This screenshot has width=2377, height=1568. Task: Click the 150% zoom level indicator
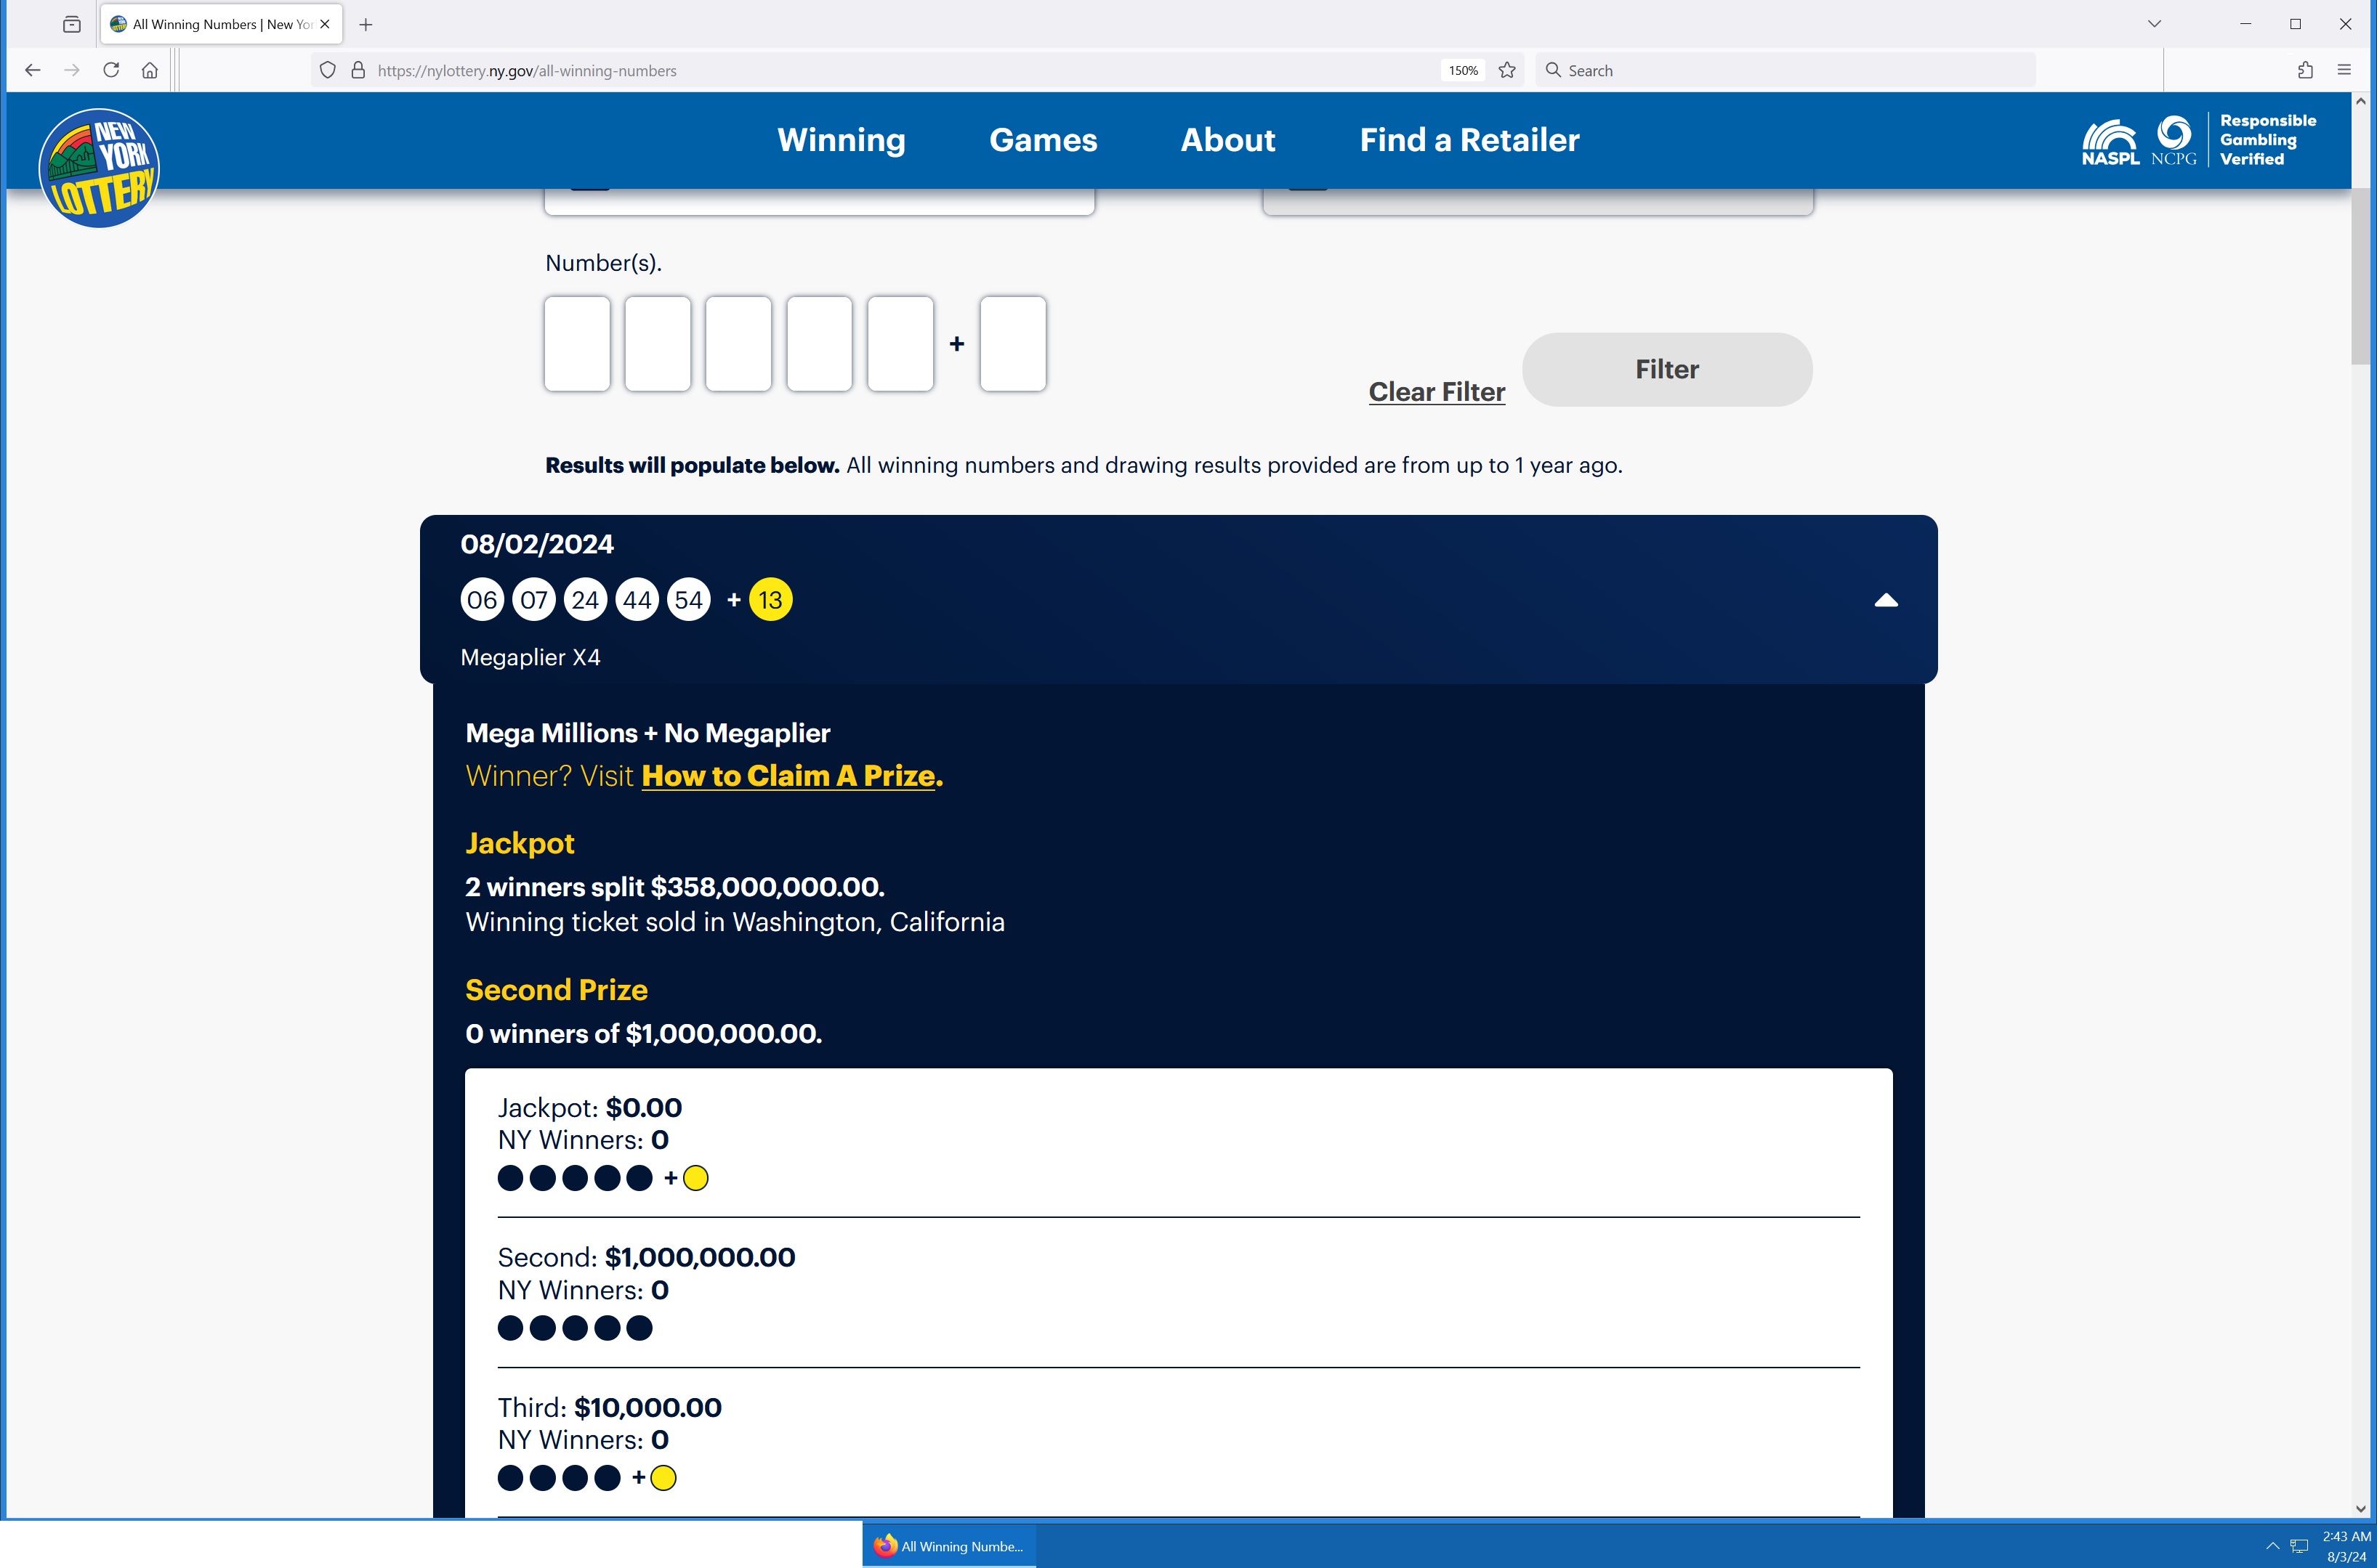point(1463,70)
